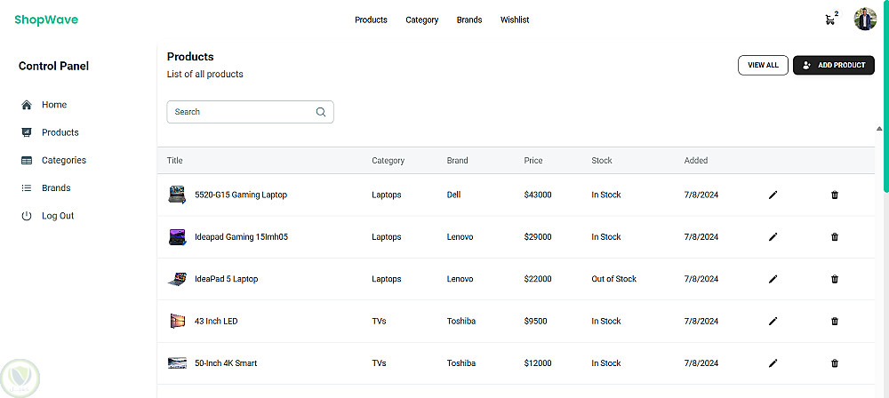Edit the 50-Inch 4K Smart row
The height and width of the screenshot is (398, 889).
(773, 363)
